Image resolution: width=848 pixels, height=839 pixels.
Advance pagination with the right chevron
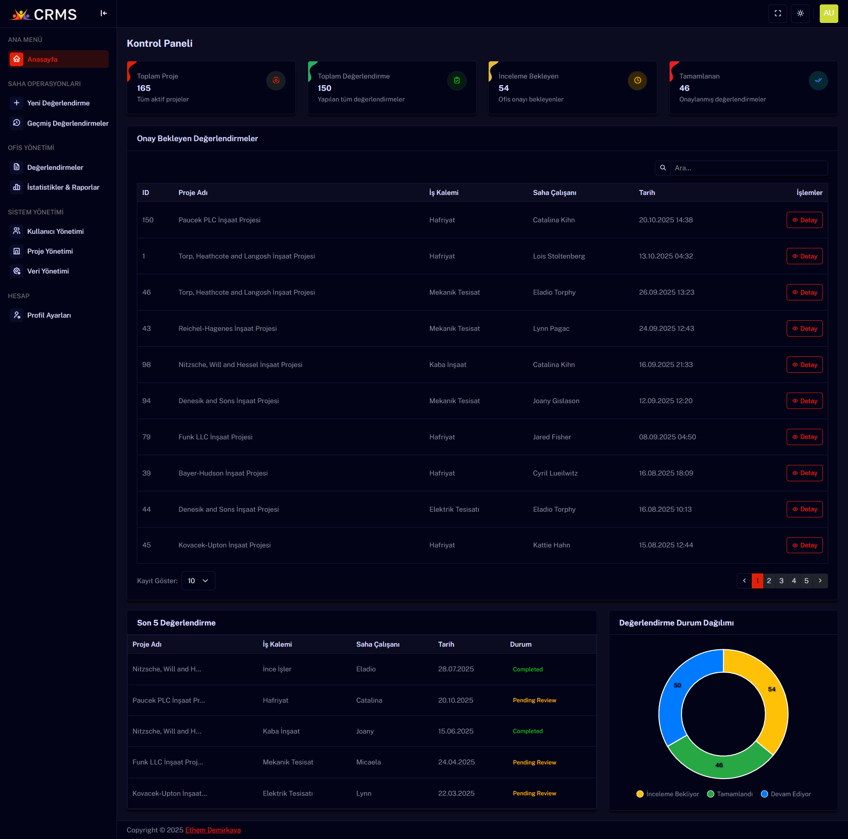click(821, 581)
